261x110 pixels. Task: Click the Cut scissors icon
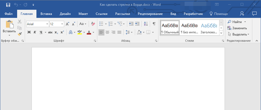pos(20,22)
